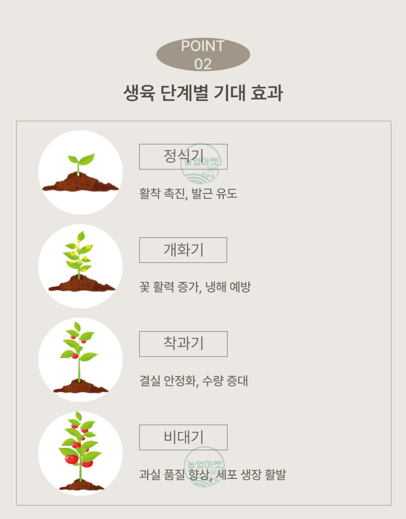
Task: Click the text 꽃 활력 증가, 냉해 예방
Action: coord(195,287)
